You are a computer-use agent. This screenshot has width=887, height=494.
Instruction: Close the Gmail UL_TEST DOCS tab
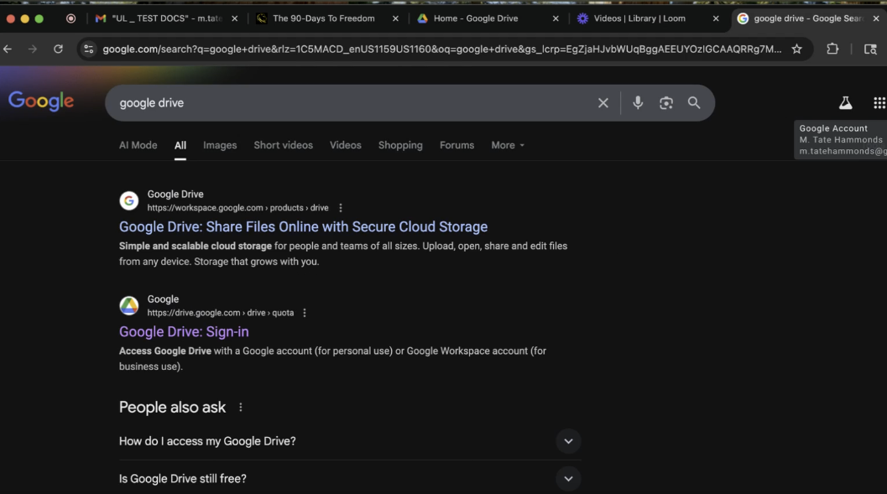point(235,18)
